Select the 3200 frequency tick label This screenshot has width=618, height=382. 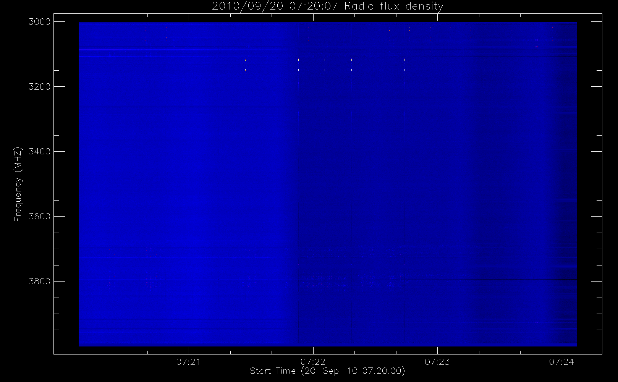pyautogui.click(x=40, y=87)
